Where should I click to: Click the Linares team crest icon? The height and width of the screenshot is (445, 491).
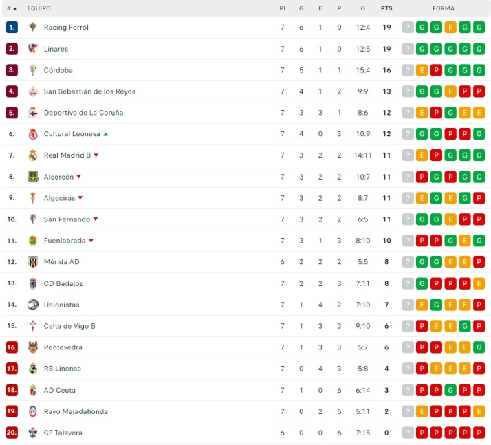(32, 49)
